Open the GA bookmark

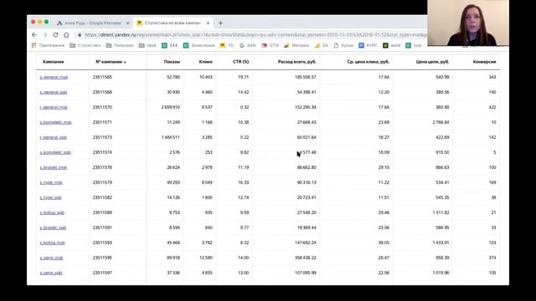click(x=322, y=45)
